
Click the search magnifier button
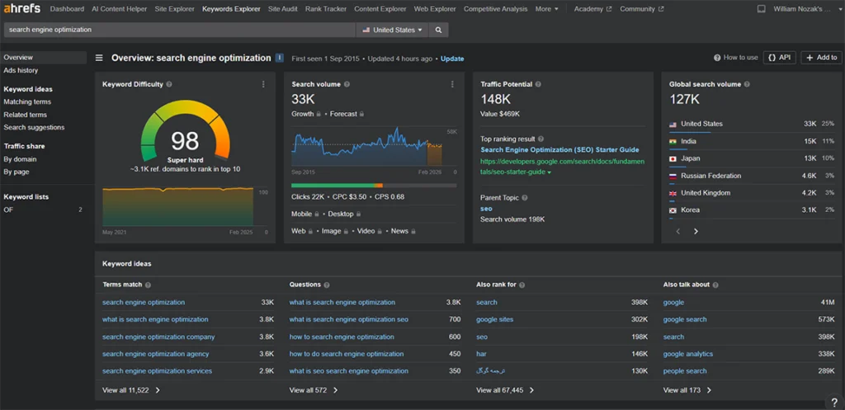click(x=439, y=31)
